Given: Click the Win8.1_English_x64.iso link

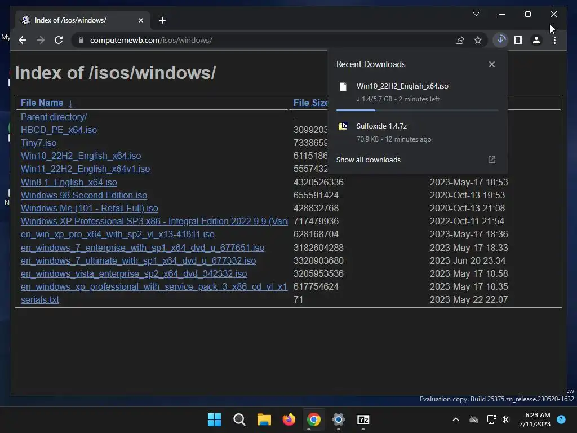Looking at the screenshot, I should pyautogui.click(x=69, y=182).
